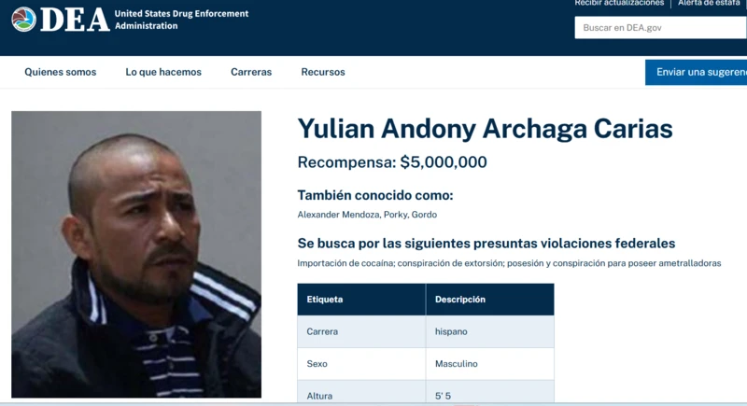This screenshot has height=406, width=747.
Task: Open the Carreras menu
Action: (x=251, y=72)
